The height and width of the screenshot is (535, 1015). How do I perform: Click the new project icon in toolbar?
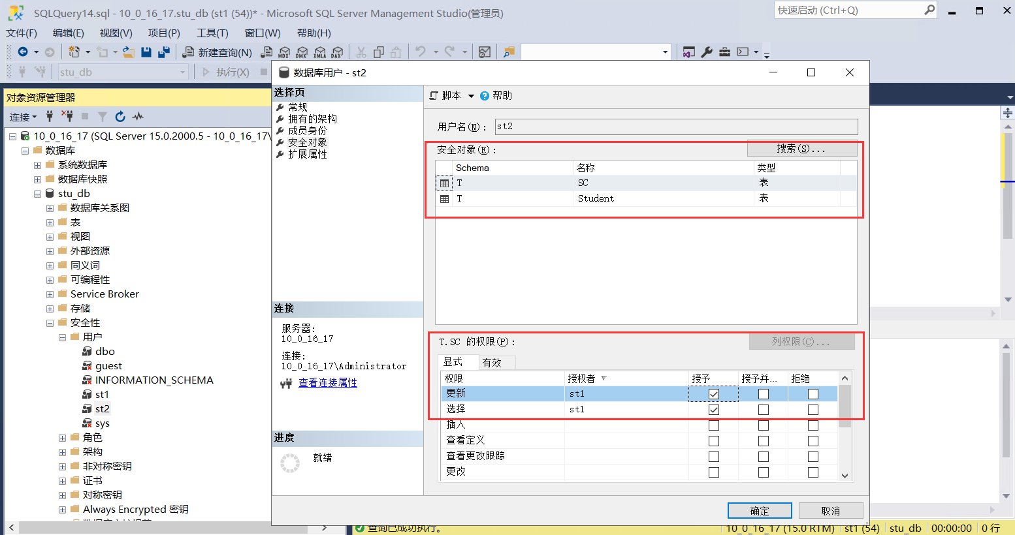[x=74, y=52]
